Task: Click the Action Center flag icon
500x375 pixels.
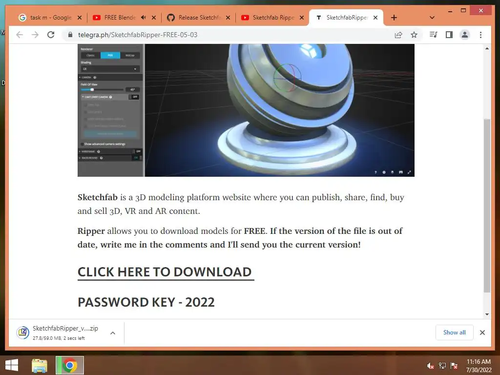Action: point(454,366)
